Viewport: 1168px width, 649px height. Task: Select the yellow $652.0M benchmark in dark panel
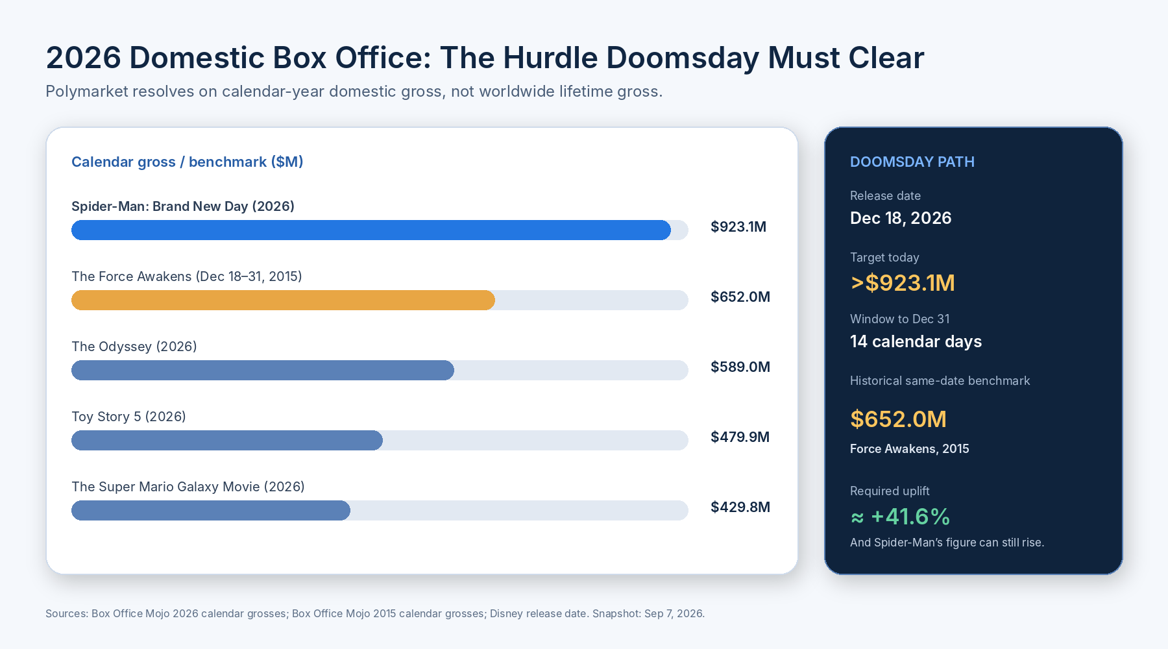click(898, 419)
